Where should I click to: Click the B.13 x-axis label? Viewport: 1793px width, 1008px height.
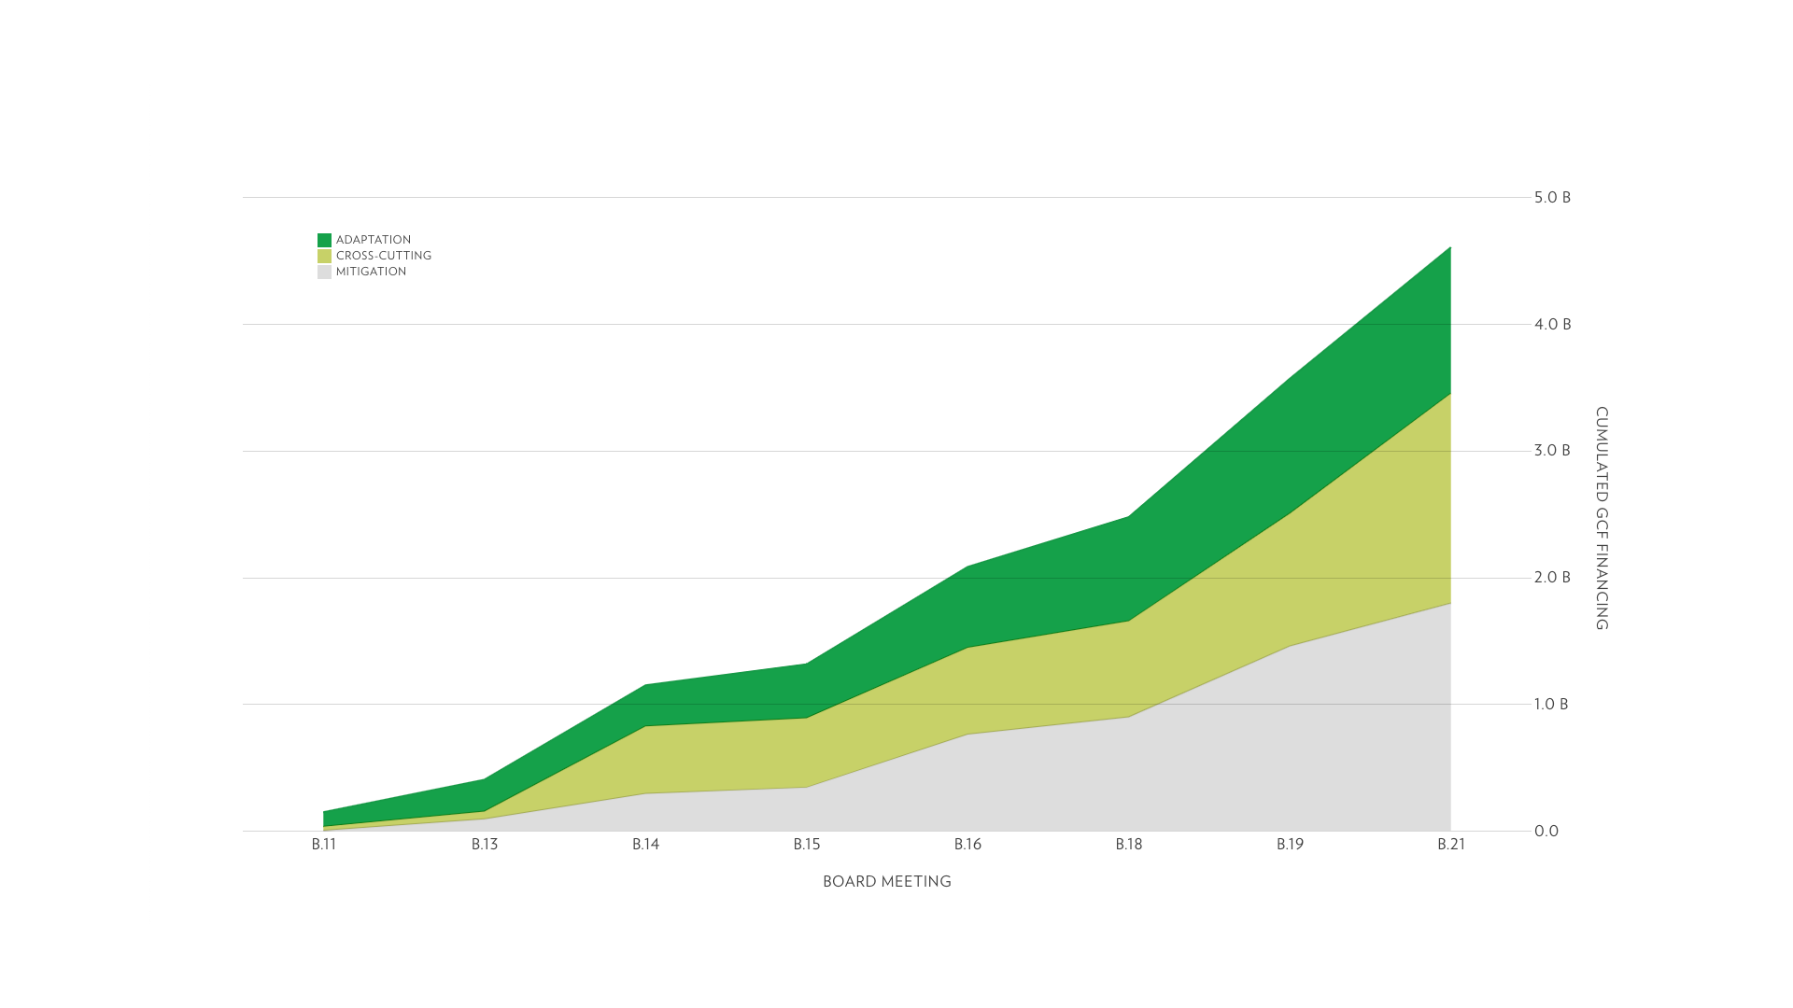click(485, 845)
